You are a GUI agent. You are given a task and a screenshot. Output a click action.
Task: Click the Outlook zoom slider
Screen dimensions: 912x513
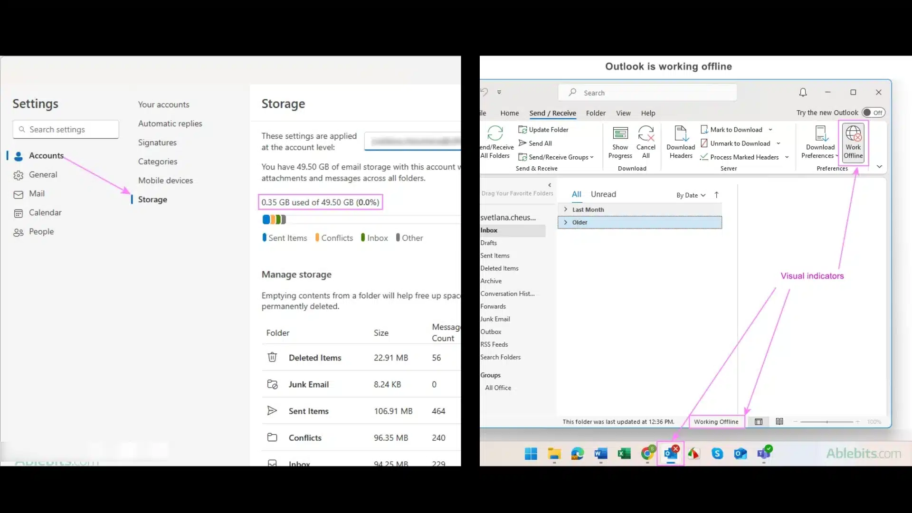click(x=826, y=422)
